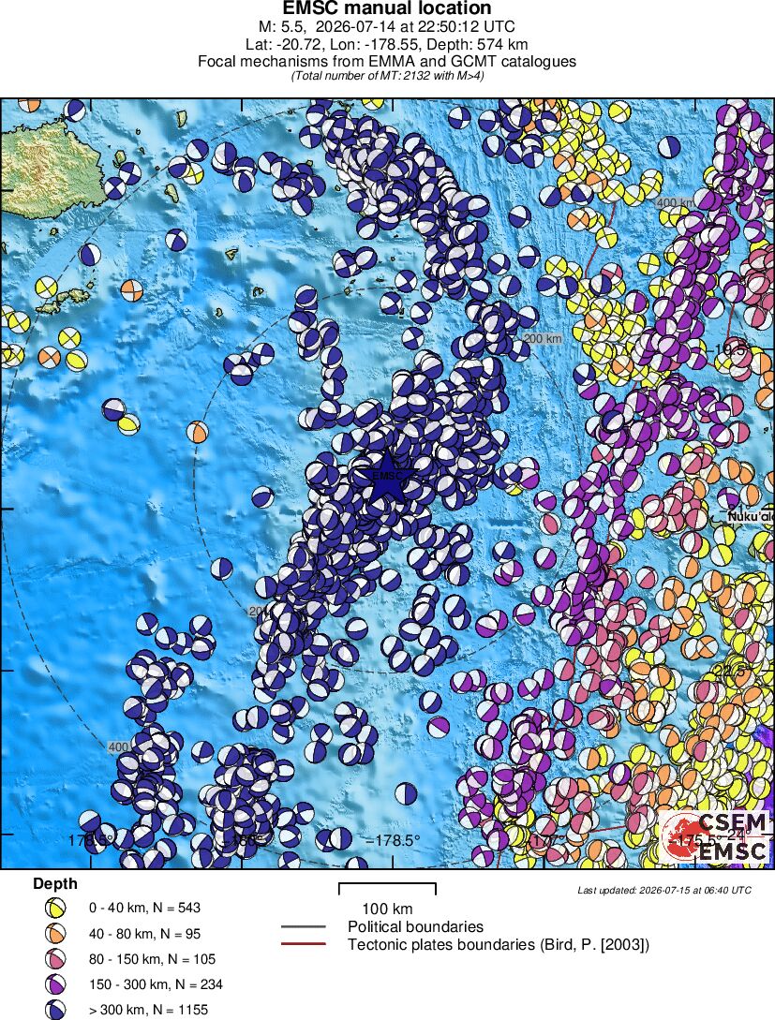Click the "400 km" ring label near the top right
The image size is (775, 1020).
675,203
